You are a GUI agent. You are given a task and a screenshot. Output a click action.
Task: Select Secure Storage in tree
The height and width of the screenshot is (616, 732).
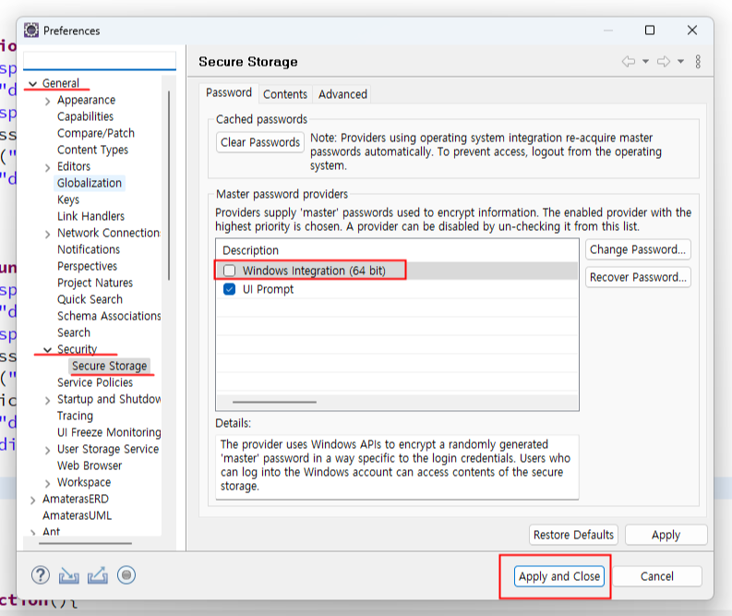point(109,366)
